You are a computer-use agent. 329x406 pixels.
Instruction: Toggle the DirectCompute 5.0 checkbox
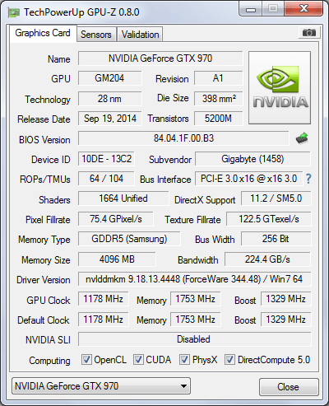pyautogui.click(x=229, y=359)
